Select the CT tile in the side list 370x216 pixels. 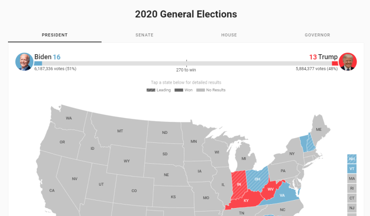point(352,198)
